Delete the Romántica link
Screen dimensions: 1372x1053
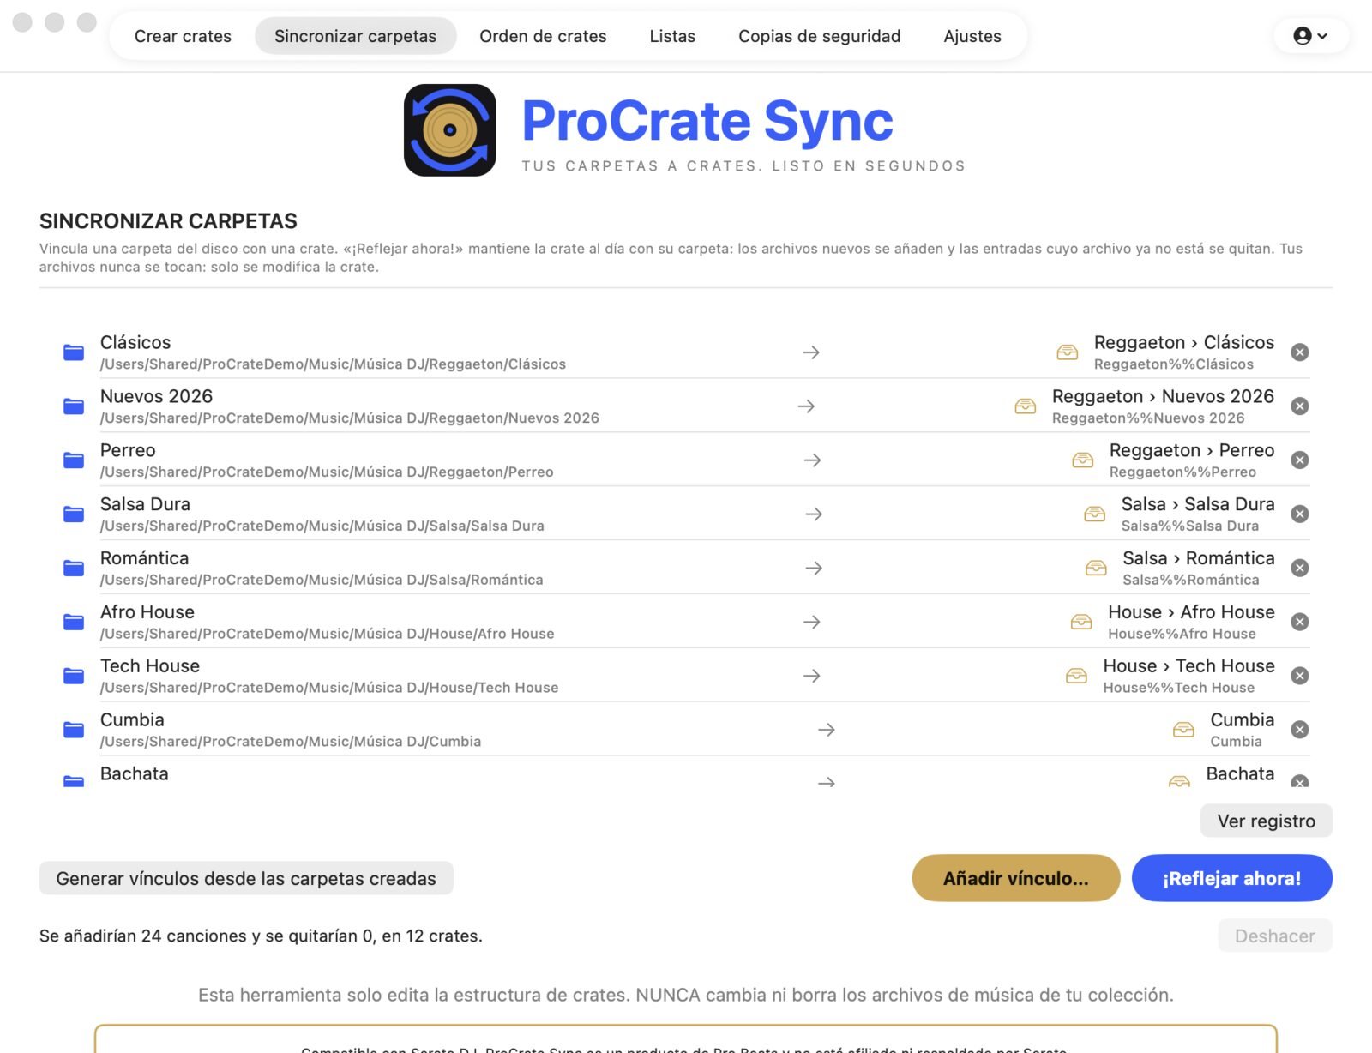1300,568
